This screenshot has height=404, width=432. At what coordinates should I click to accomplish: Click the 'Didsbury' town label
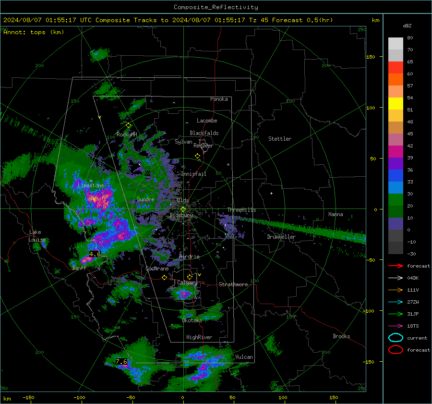(x=181, y=215)
